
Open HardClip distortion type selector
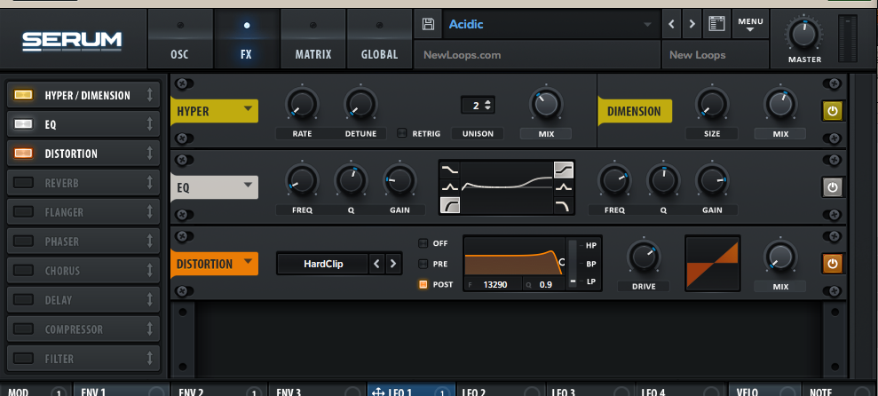pos(323,263)
